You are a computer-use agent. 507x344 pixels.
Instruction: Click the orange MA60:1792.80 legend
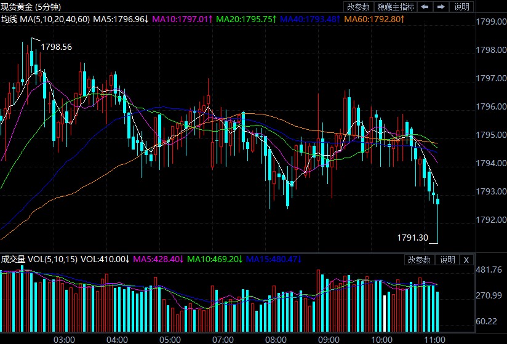(374, 20)
